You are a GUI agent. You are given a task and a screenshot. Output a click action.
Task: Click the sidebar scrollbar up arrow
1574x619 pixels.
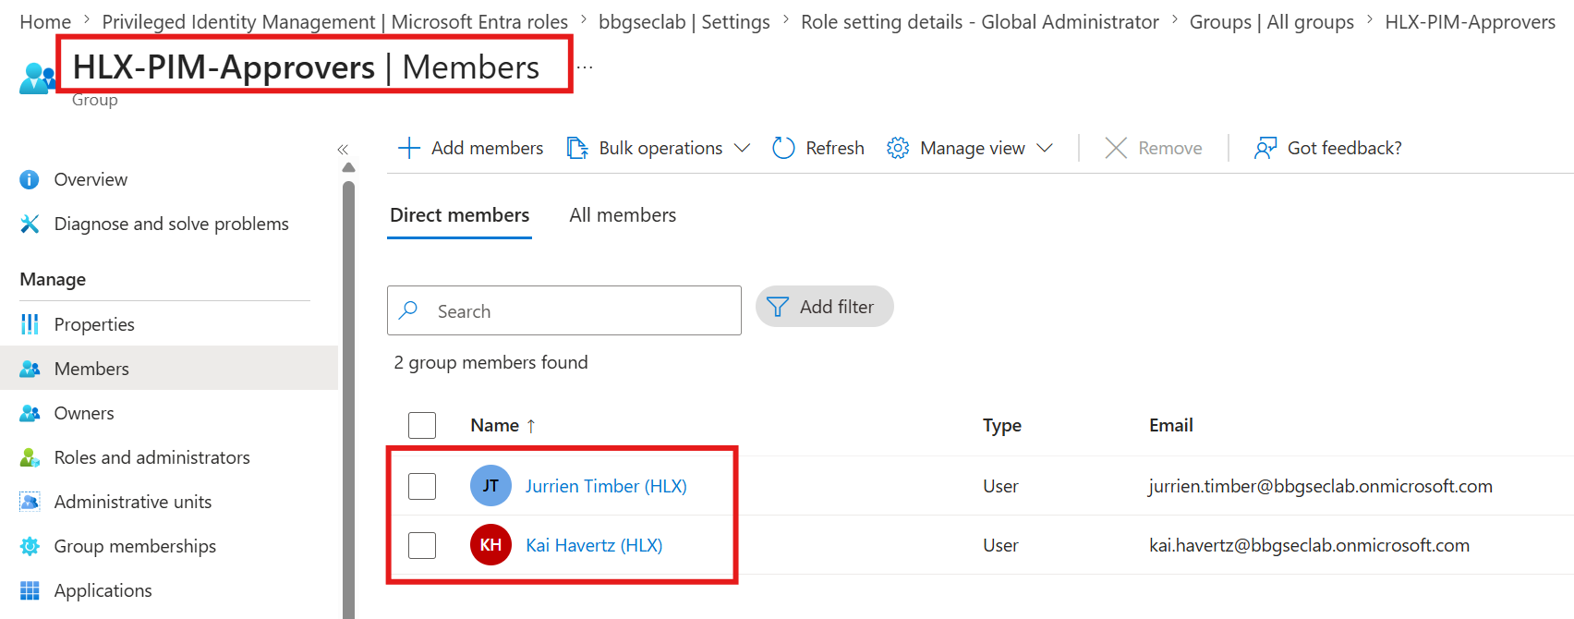coord(348,168)
